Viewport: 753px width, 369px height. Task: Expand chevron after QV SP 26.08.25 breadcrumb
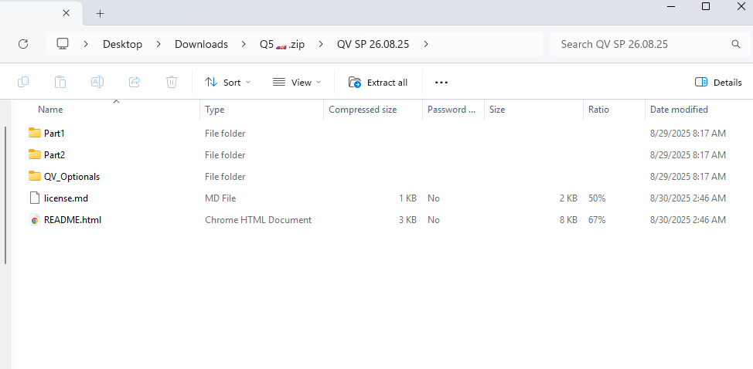425,44
